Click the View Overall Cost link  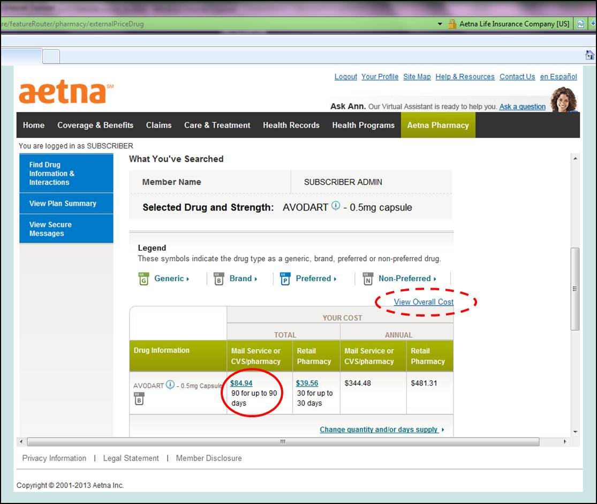pos(424,302)
